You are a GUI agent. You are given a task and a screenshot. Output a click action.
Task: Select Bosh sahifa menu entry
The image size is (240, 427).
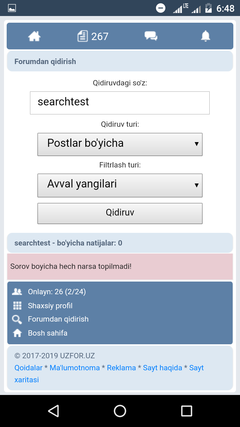click(48, 333)
